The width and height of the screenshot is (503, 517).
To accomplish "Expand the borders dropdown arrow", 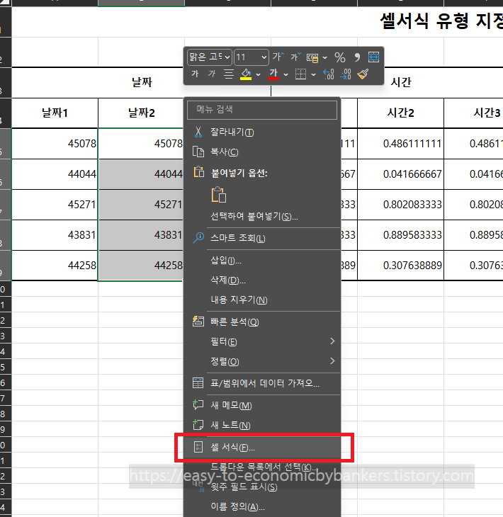I will (x=313, y=74).
